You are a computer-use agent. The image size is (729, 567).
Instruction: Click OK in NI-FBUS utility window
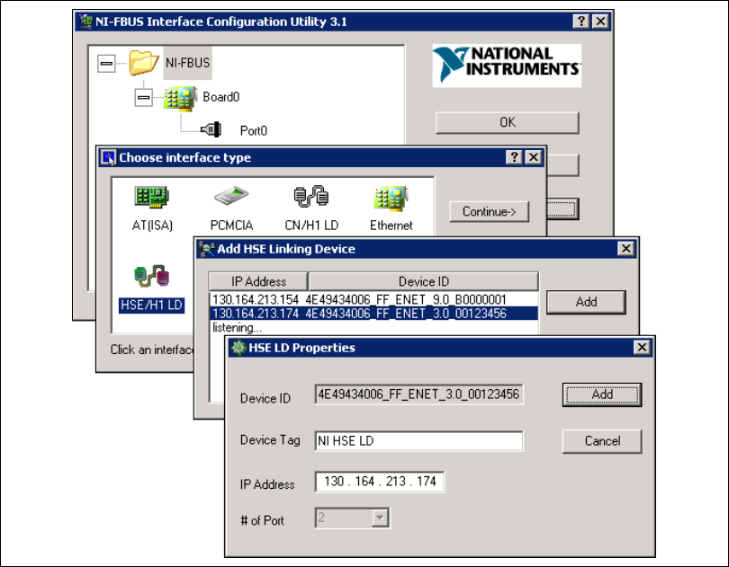click(x=508, y=122)
